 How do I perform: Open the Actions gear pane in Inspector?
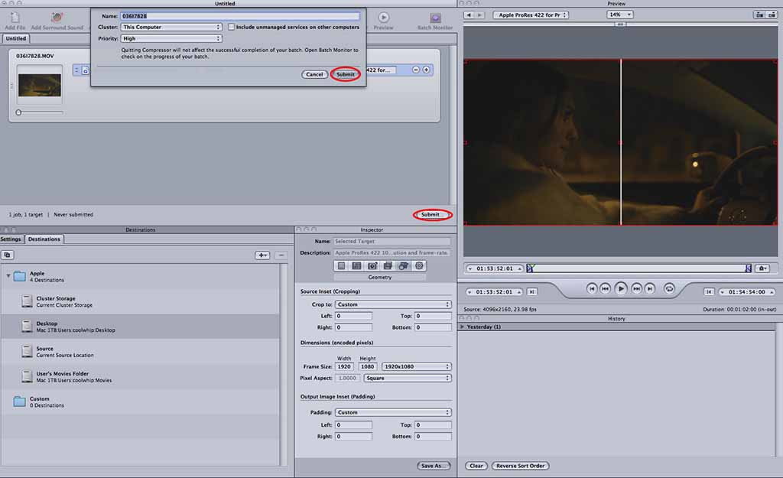pyautogui.click(x=419, y=265)
